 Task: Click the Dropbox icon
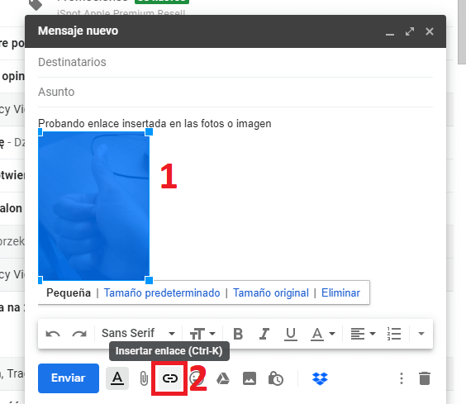[320, 378]
